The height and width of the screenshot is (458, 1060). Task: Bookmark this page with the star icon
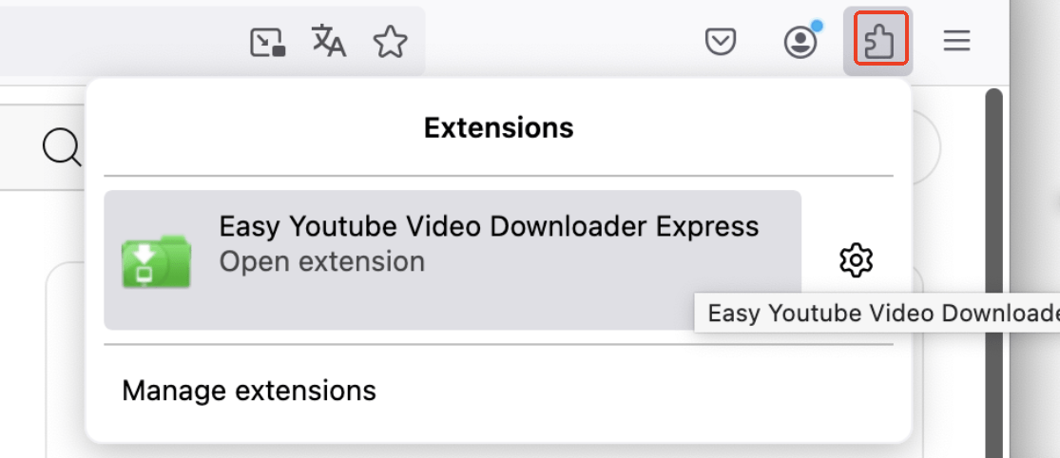click(390, 42)
